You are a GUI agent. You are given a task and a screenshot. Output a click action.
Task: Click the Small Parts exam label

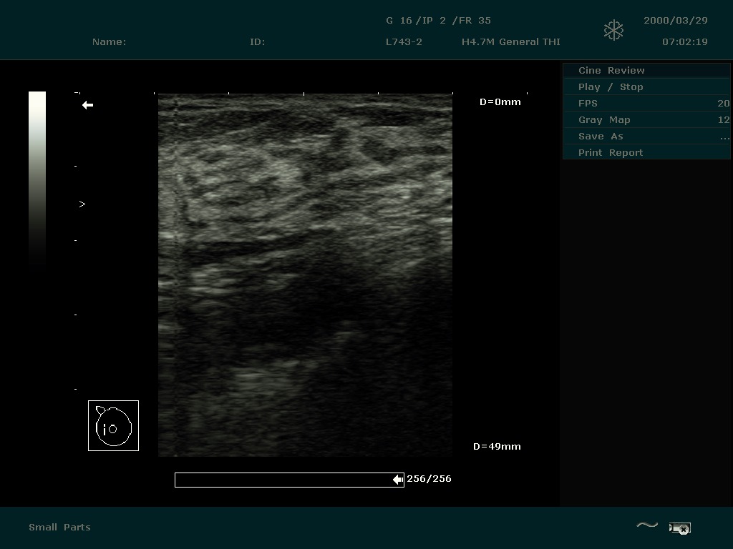[x=59, y=528]
